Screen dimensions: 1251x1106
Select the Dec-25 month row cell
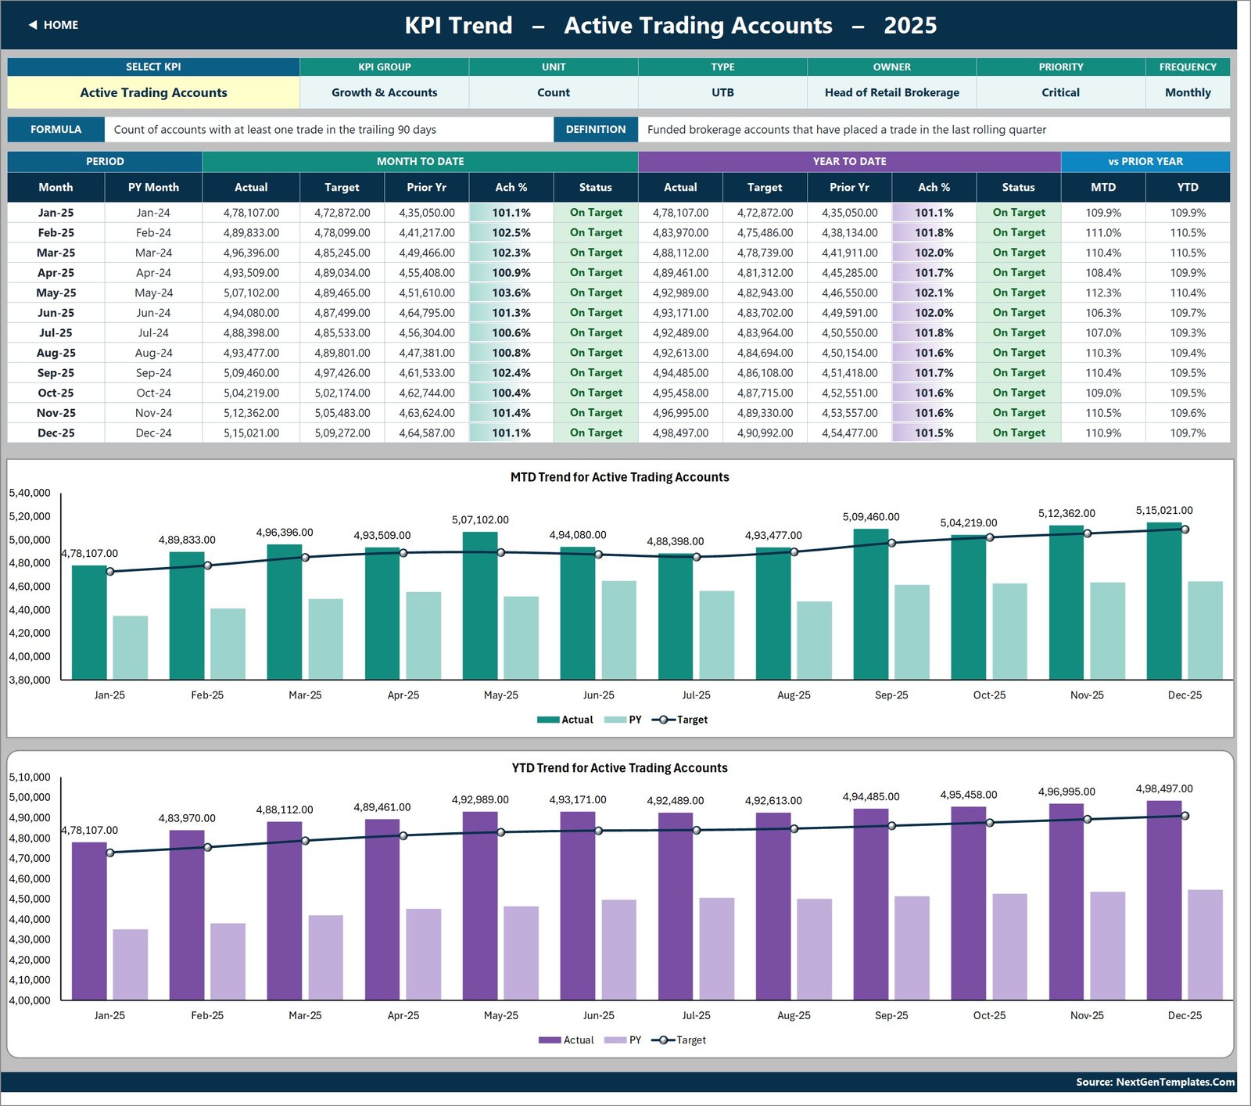56,433
